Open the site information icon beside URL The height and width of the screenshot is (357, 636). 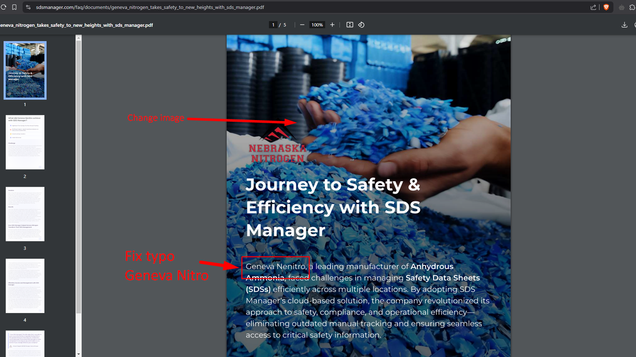pos(28,7)
